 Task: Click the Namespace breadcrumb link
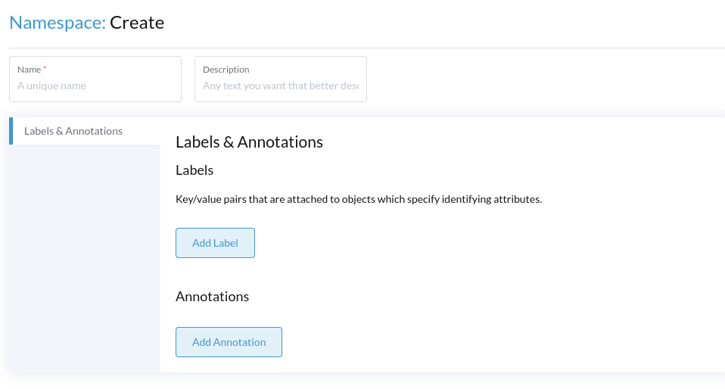pyautogui.click(x=57, y=23)
